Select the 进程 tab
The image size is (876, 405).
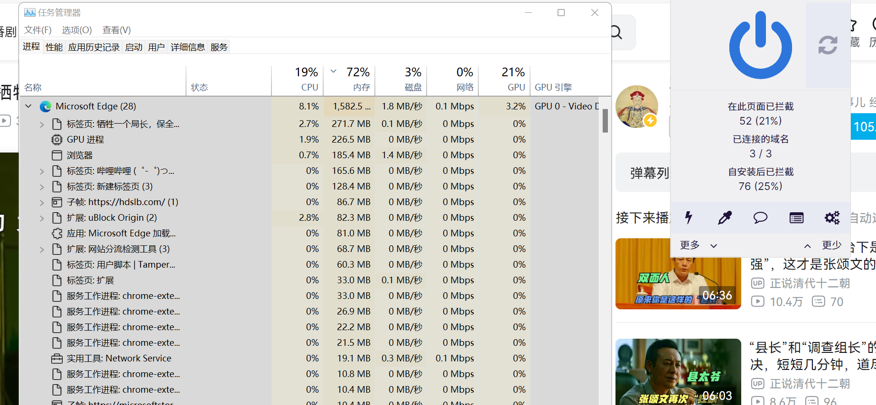[x=31, y=46]
